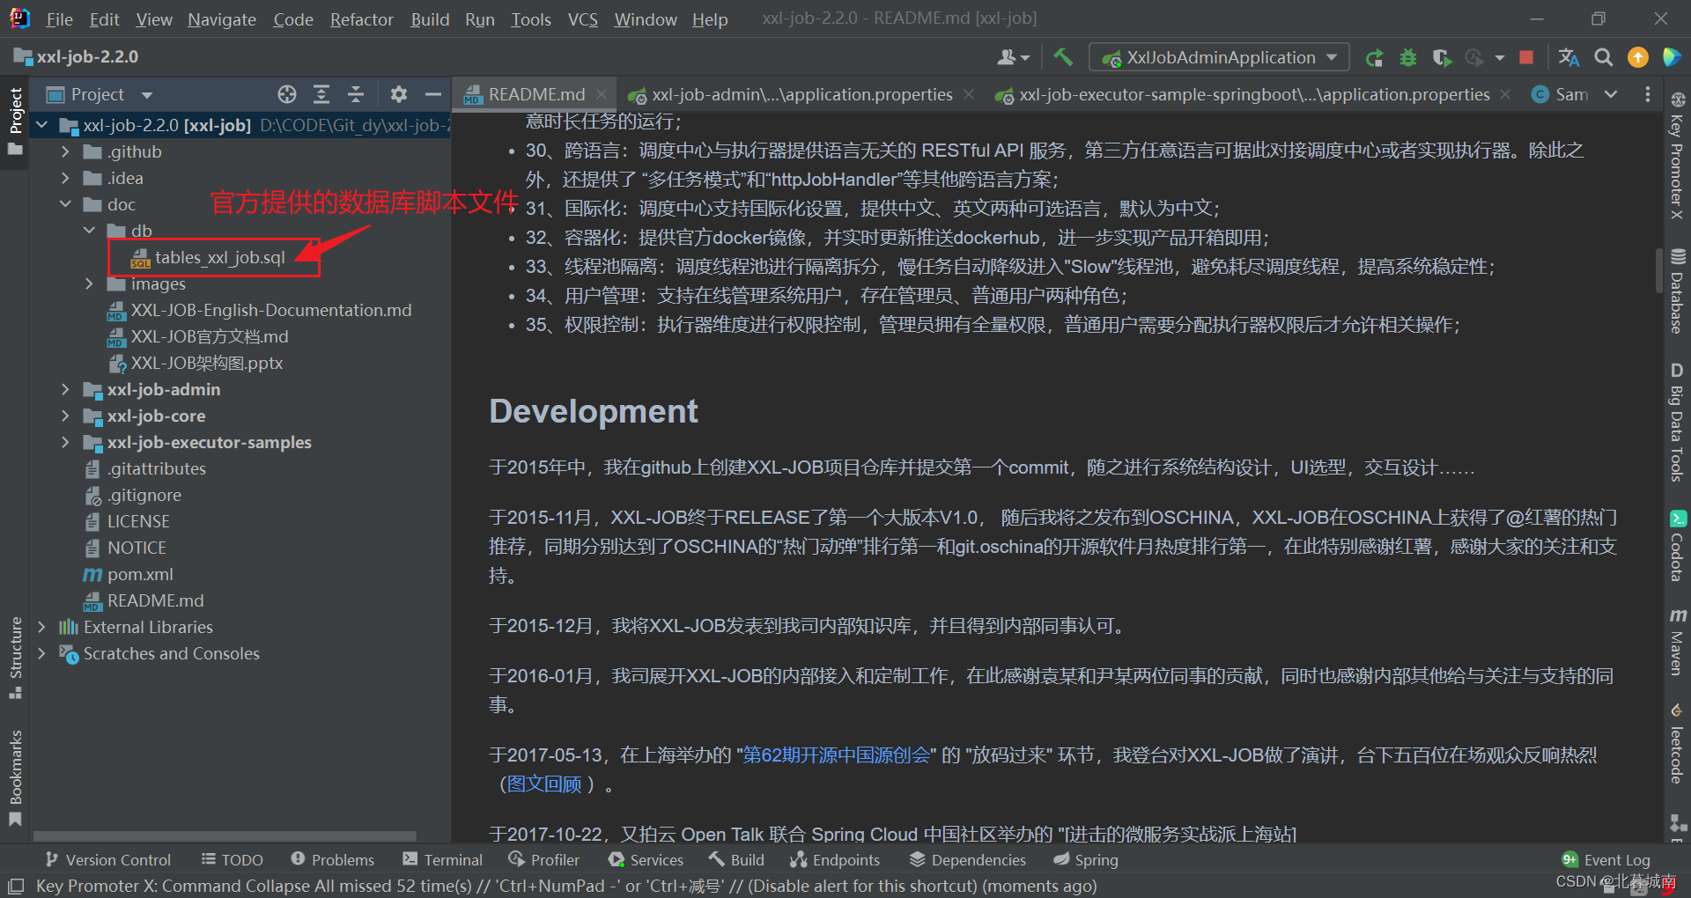Viewport: 1691px width, 898px height.
Task: Select pom.xml in project tree
Action: coord(140,574)
